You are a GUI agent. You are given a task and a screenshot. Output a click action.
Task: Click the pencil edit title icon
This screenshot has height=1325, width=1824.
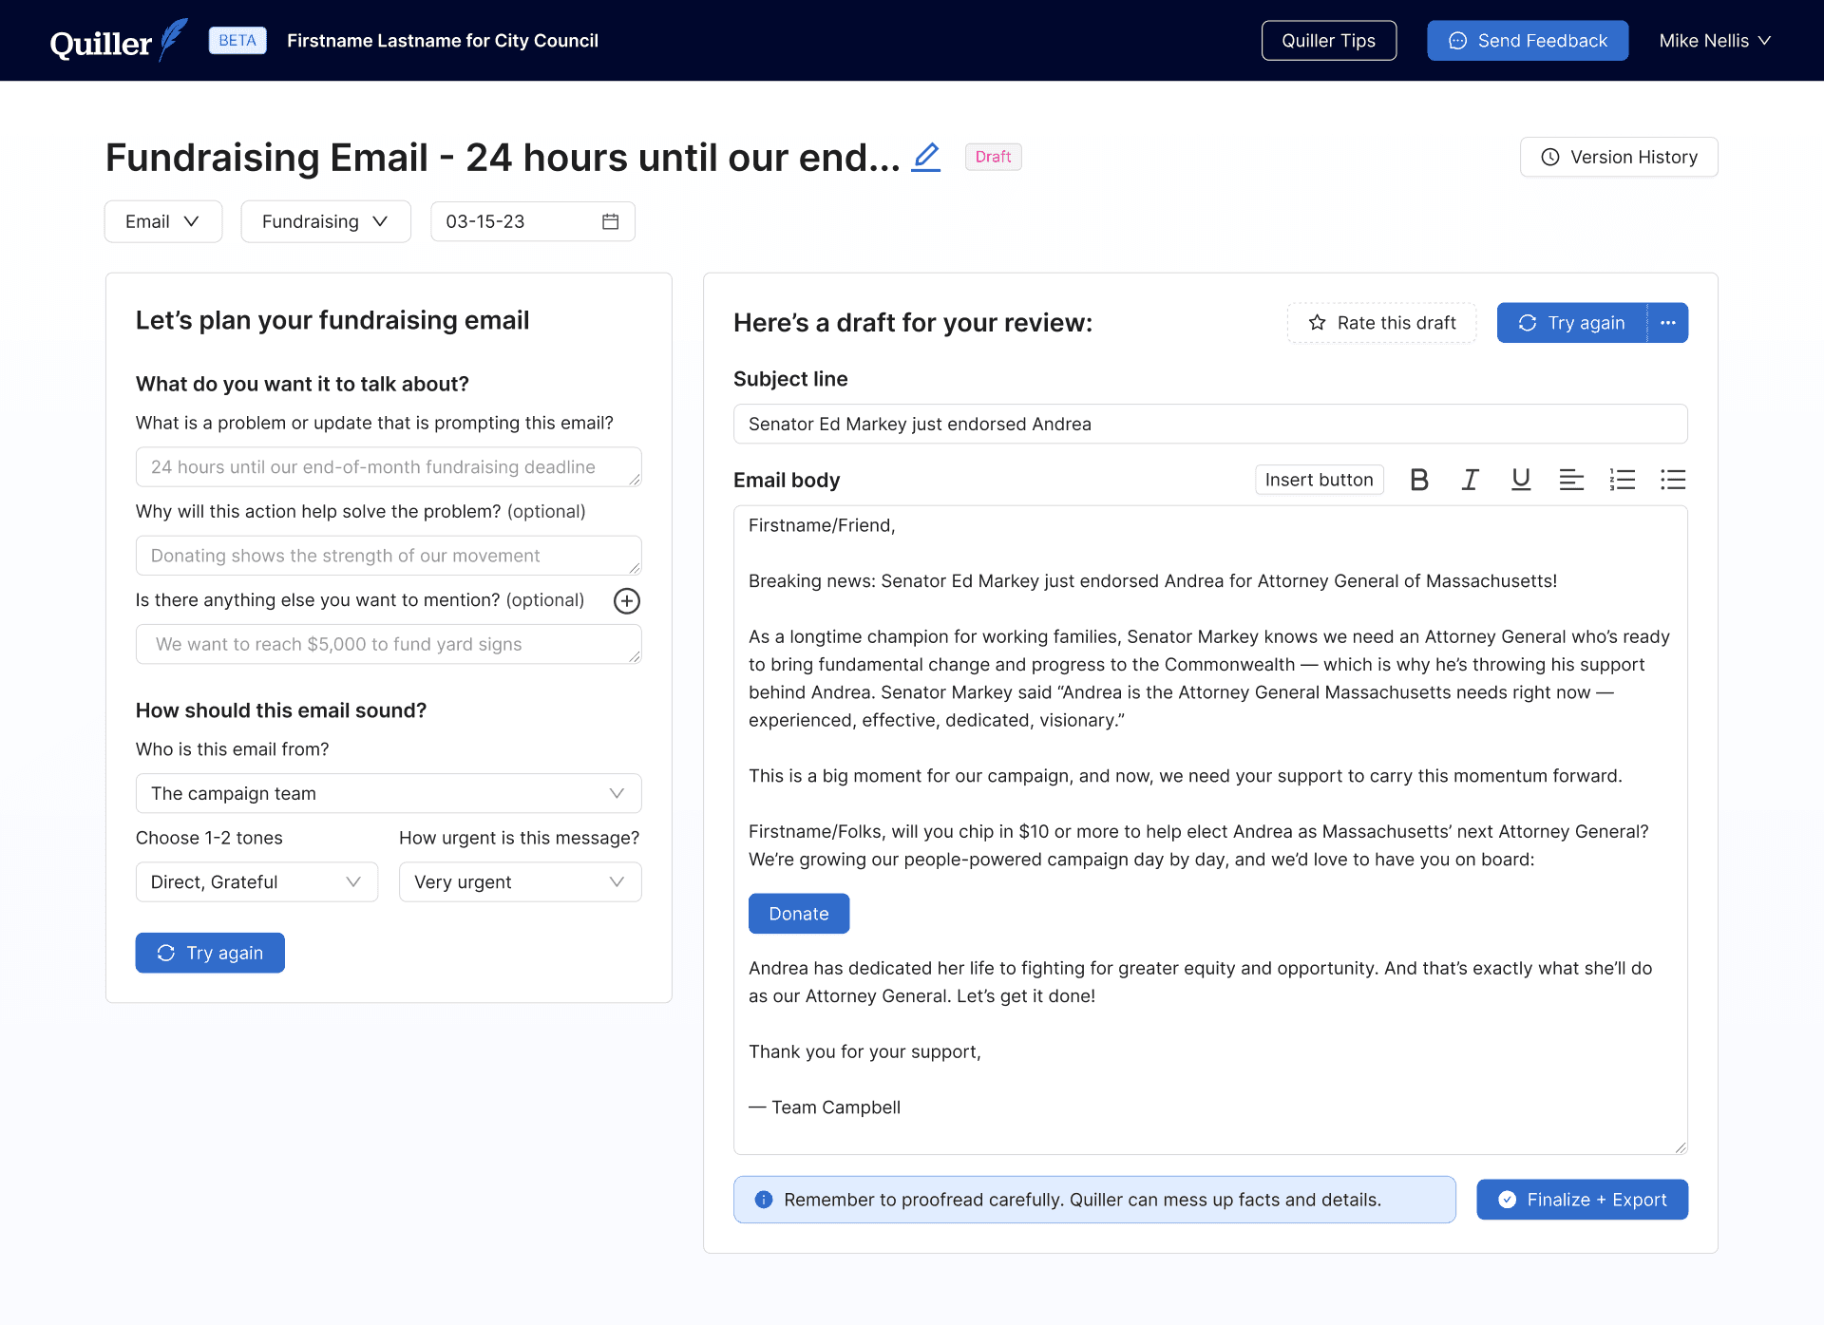coord(925,157)
